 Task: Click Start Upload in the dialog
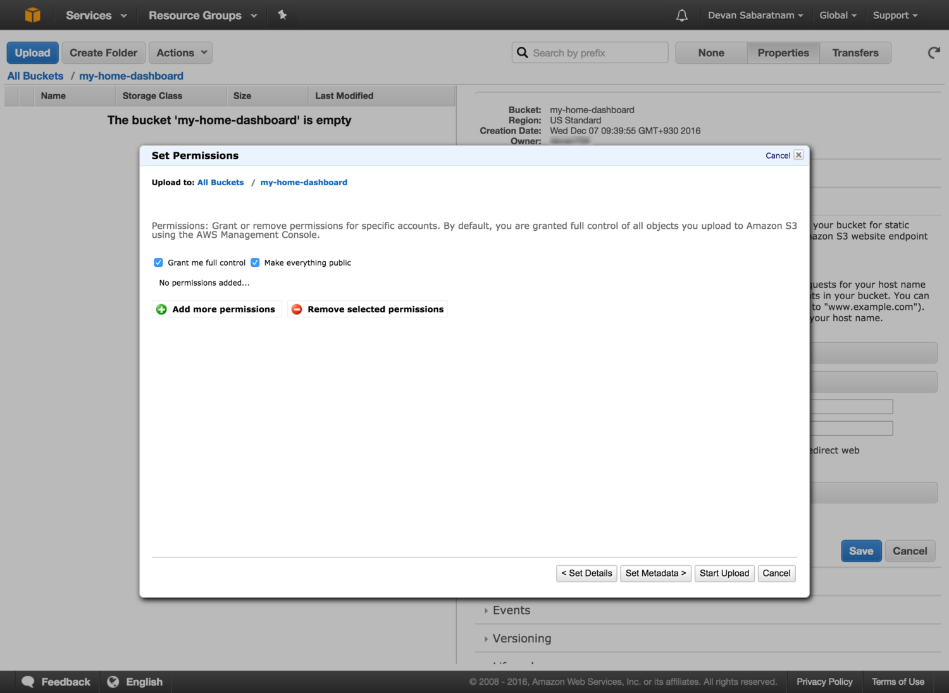coord(724,573)
